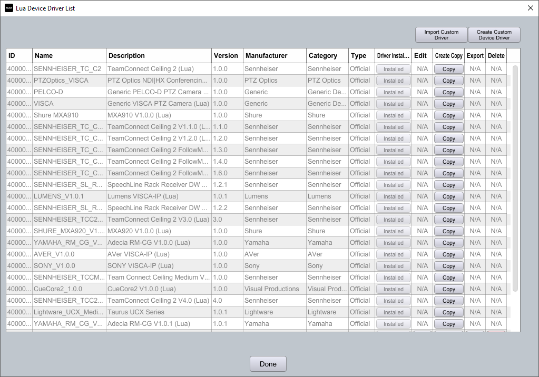The image size is (539, 377).
Task: Click Installed button for PTZOptics_VISCA
Action: point(393,81)
